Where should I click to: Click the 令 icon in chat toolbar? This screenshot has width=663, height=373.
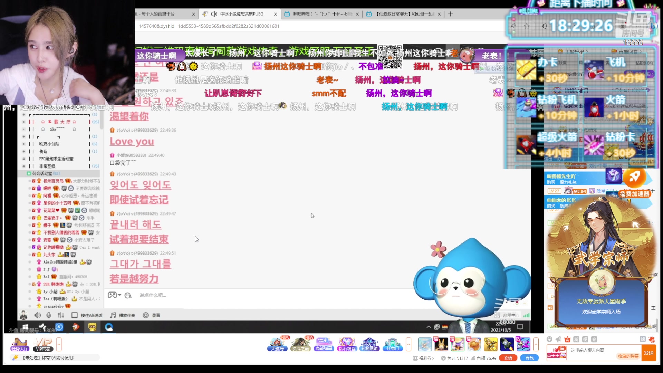click(594, 339)
